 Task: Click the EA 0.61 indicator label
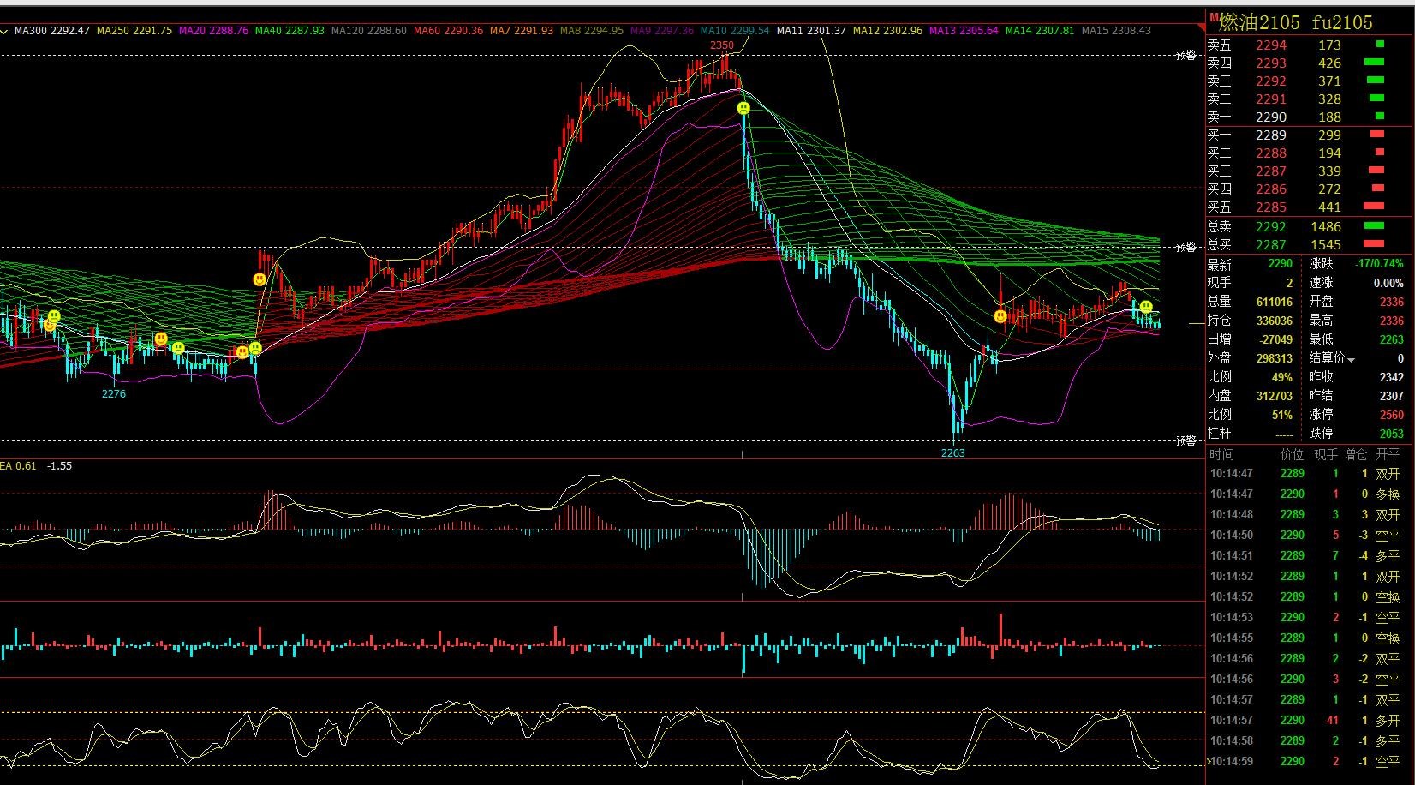coord(18,466)
